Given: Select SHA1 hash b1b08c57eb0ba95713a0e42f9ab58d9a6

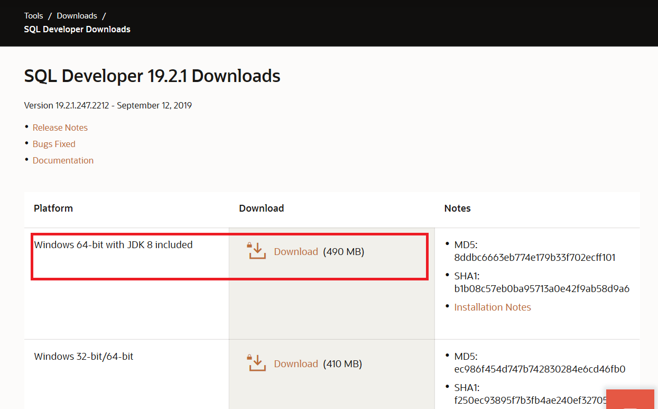Looking at the screenshot, I should (542, 289).
